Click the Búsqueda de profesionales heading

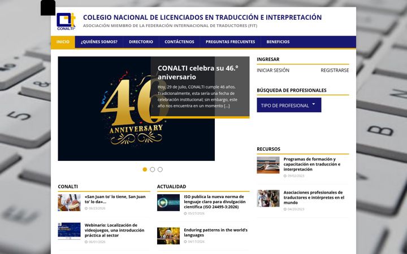[292, 90]
